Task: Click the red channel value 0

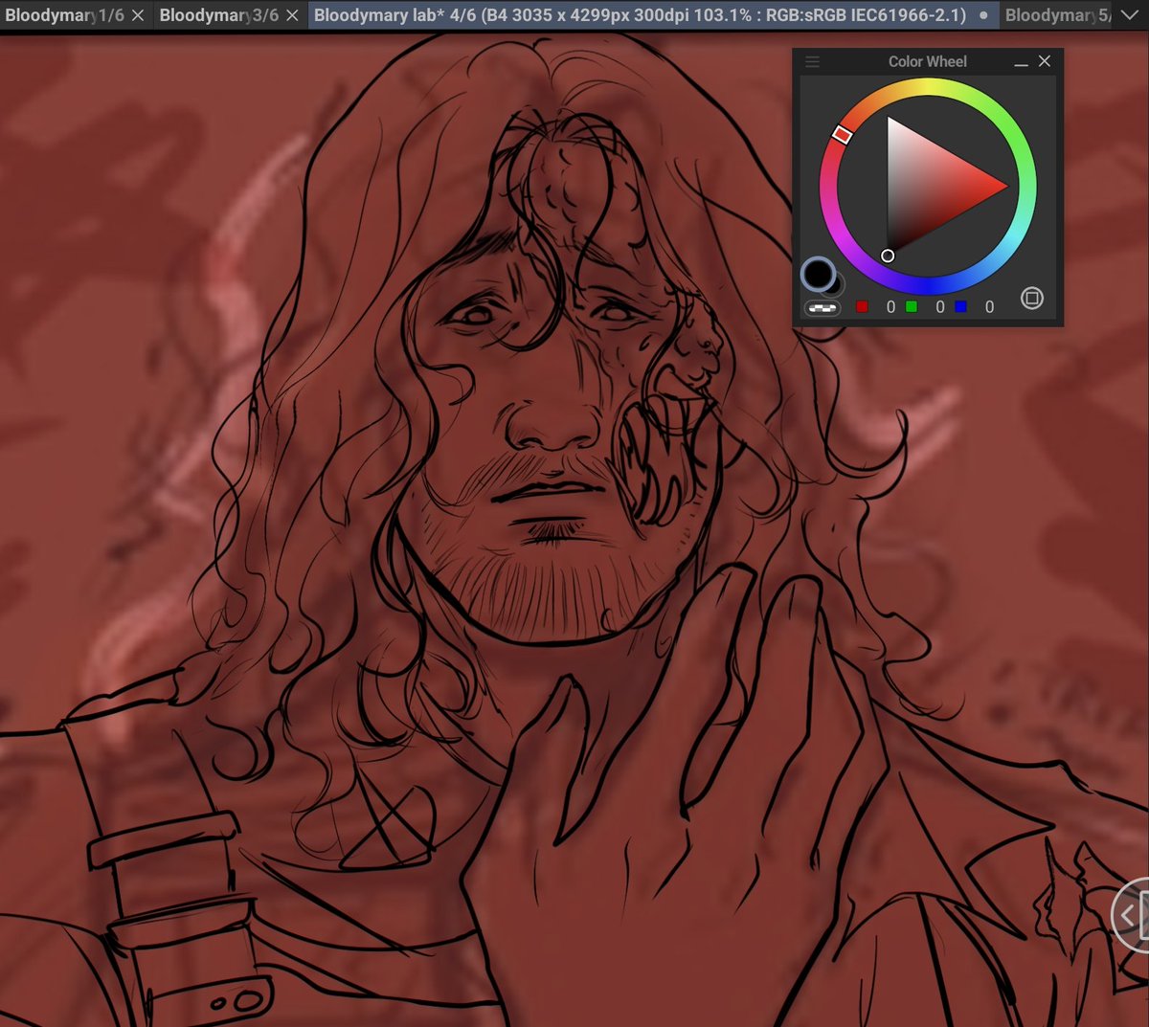Action: click(890, 307)
